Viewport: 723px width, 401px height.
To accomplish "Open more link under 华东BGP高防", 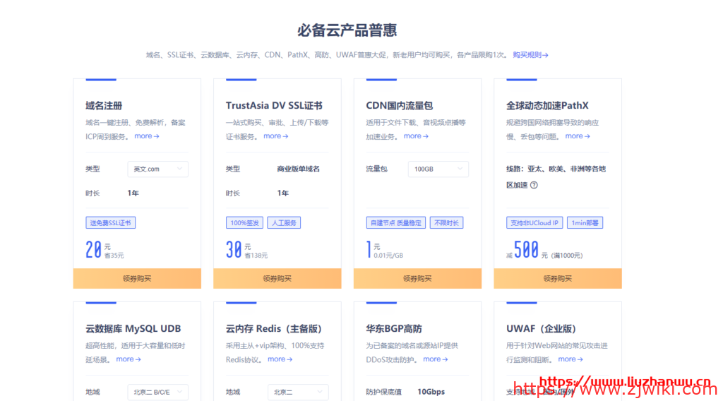I will pyautogui.click(x=435, y=359).
